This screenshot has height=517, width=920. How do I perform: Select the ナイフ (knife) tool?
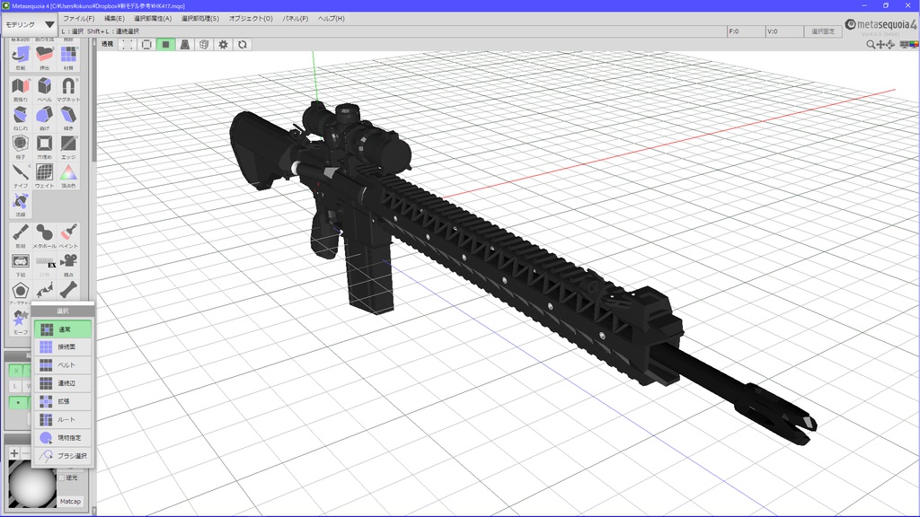pyautogui.click(x=21, y=175)
